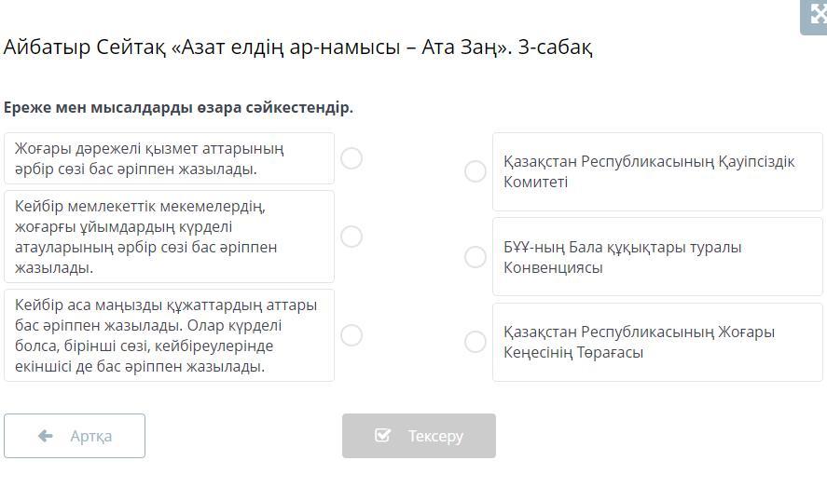Click the 'Кейбір мемлекеттік мекемелердің' rule card
Image resolution: width=827 pixels, height=488 pixels.
(x=169, y=237)
